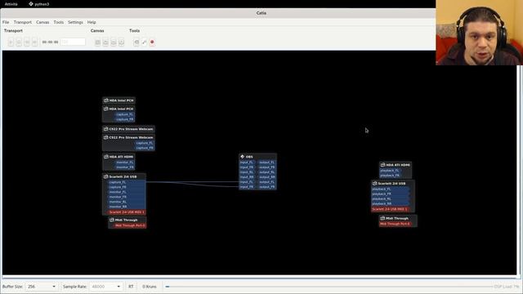Click Scarlett playback_RR port
Image resolution: width=523 pixels, height=294 pixels.
391,203
